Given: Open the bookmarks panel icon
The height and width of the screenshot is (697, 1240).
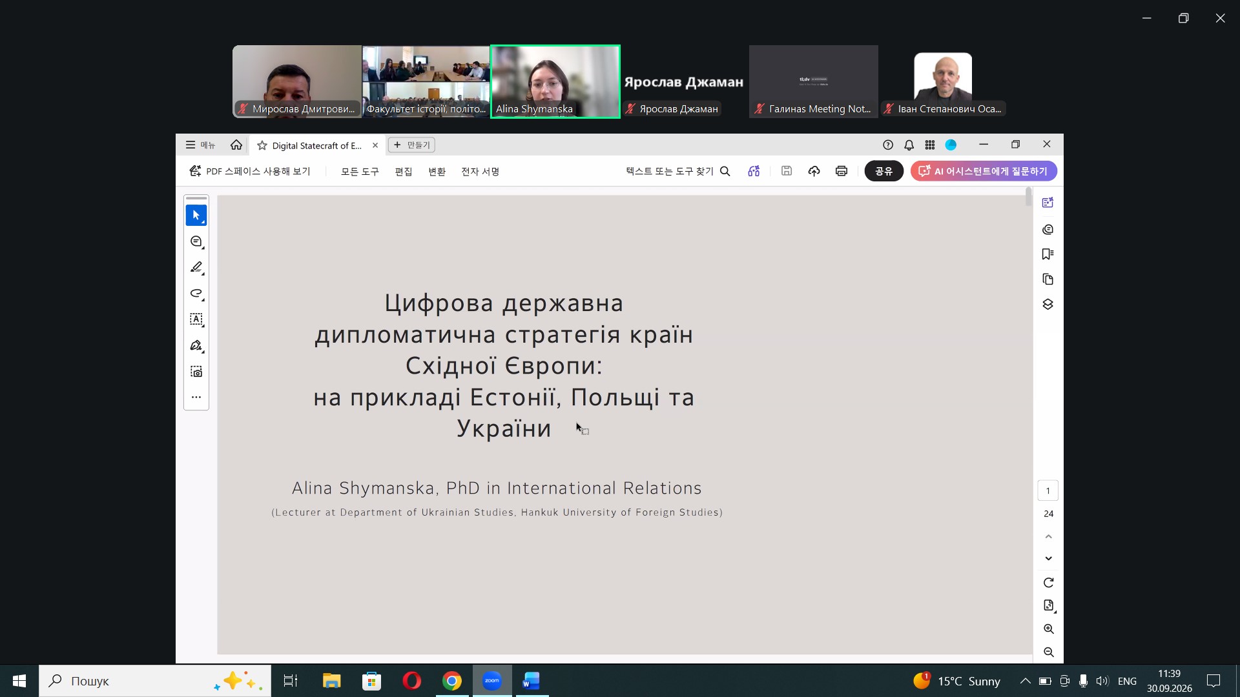Looking at the screenshot, I should 1048,254.
